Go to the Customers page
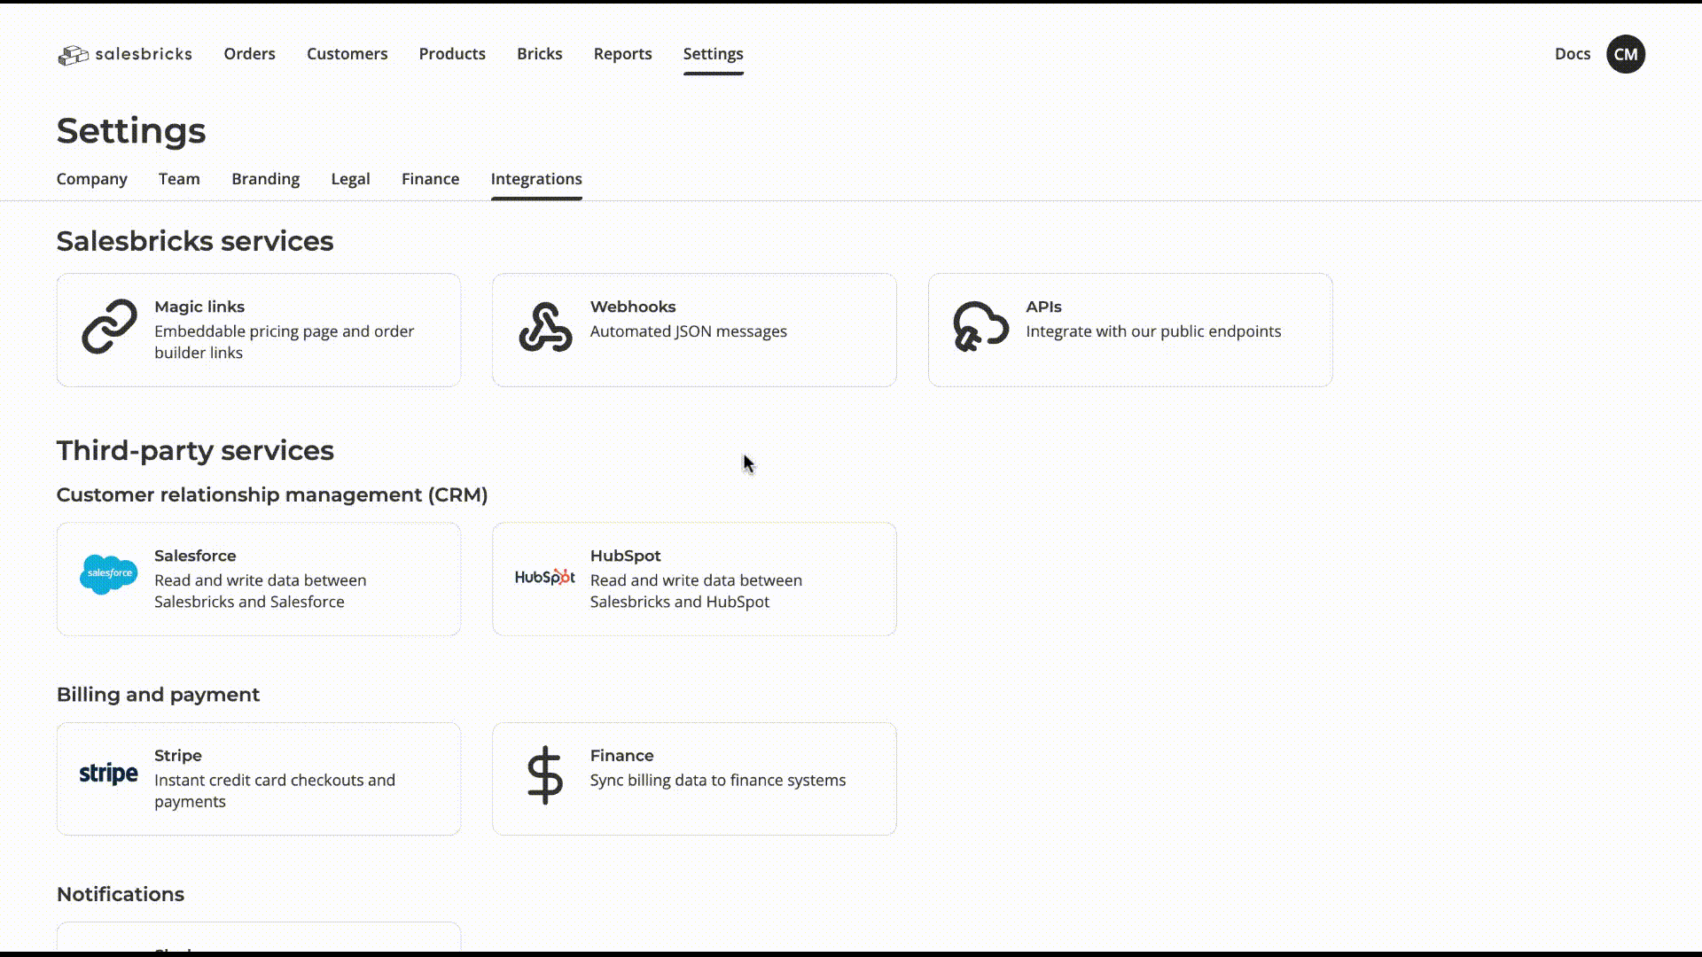 coord(347,54)
